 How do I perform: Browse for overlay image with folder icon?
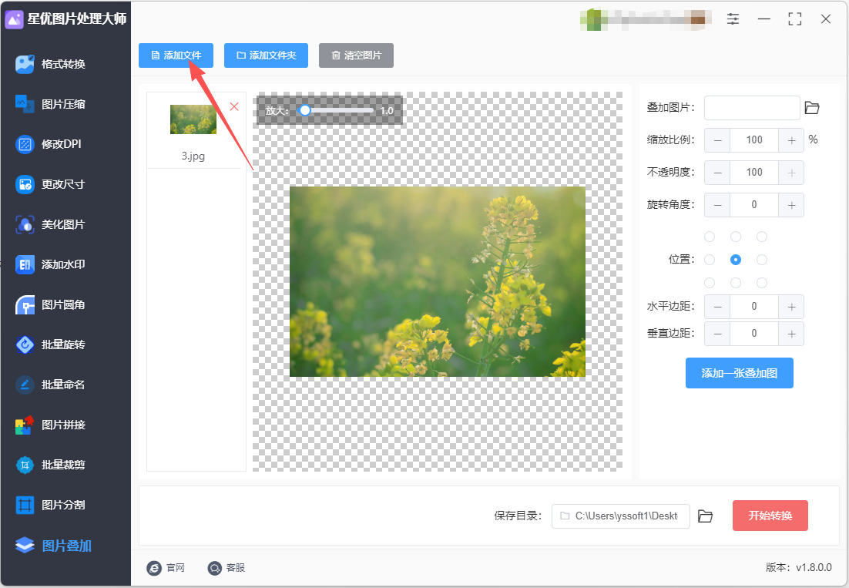click(x=812, y=108)
